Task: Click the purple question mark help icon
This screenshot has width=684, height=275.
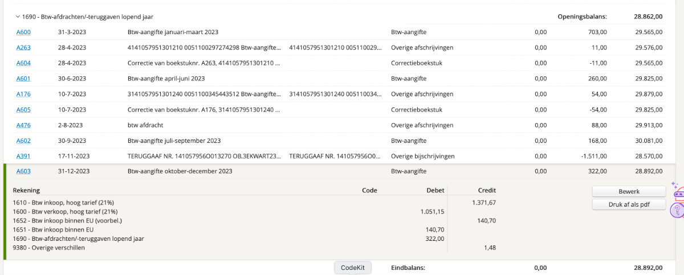Action: (x=677, y=211)
